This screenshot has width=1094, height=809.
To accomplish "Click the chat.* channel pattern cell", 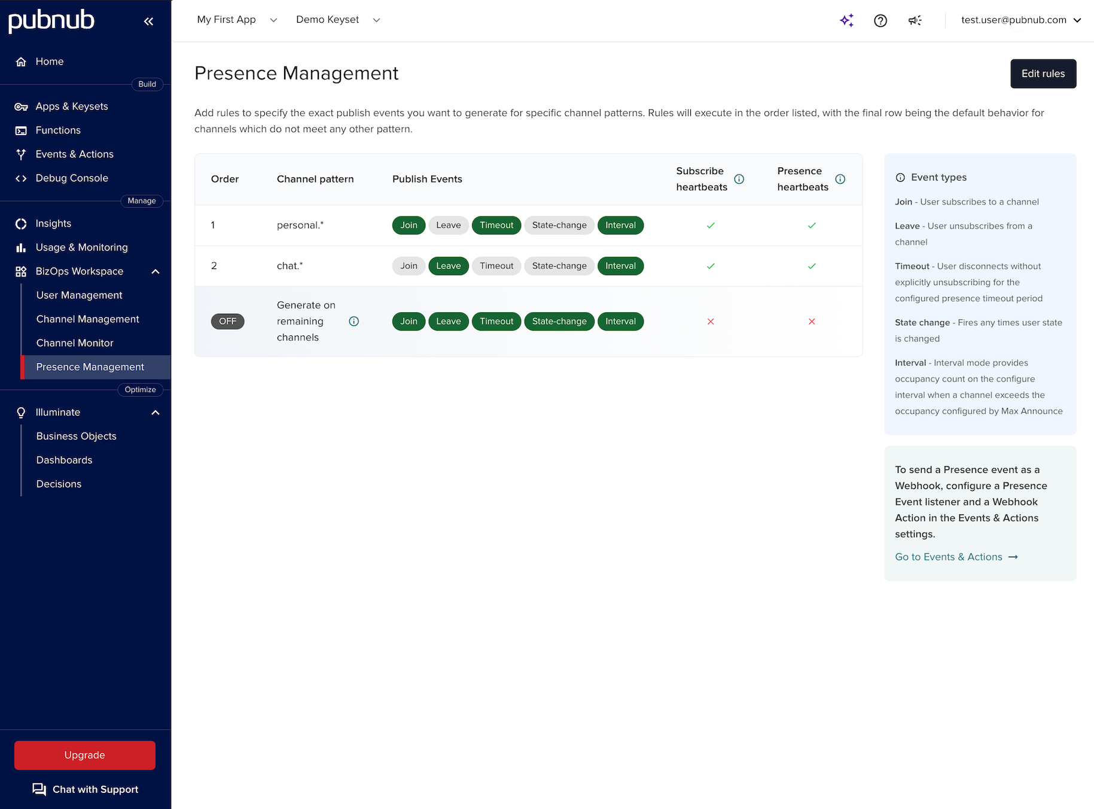I will [290, 266].
